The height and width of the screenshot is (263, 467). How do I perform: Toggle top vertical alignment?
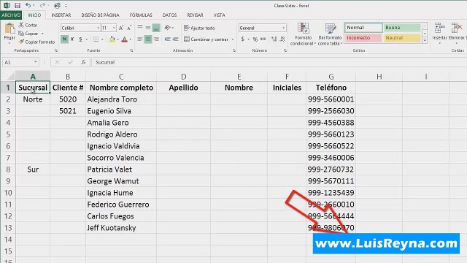pos(140,28)
